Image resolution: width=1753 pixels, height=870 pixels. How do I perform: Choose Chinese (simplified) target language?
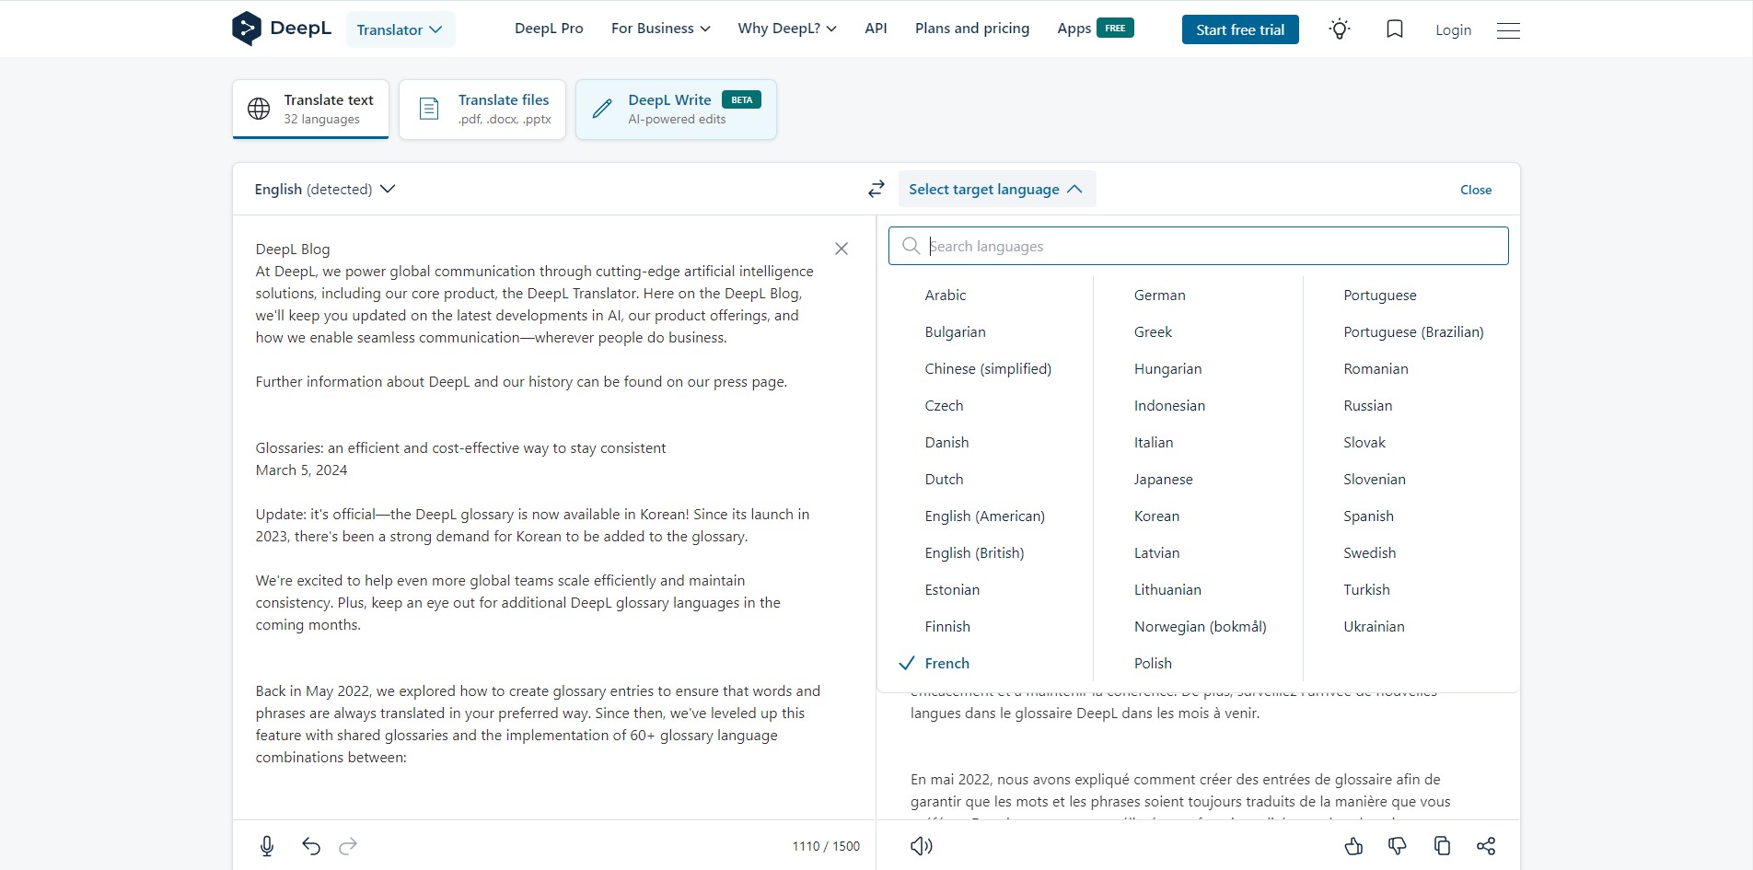pyautogui.click(x=988, y=368)
